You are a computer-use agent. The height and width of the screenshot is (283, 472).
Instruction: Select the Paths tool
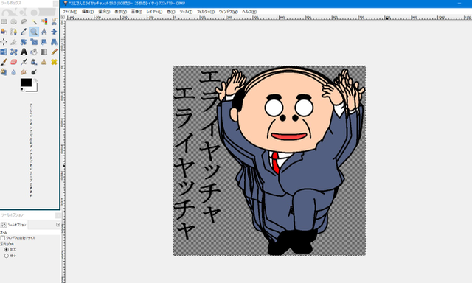tap(13, 32)
